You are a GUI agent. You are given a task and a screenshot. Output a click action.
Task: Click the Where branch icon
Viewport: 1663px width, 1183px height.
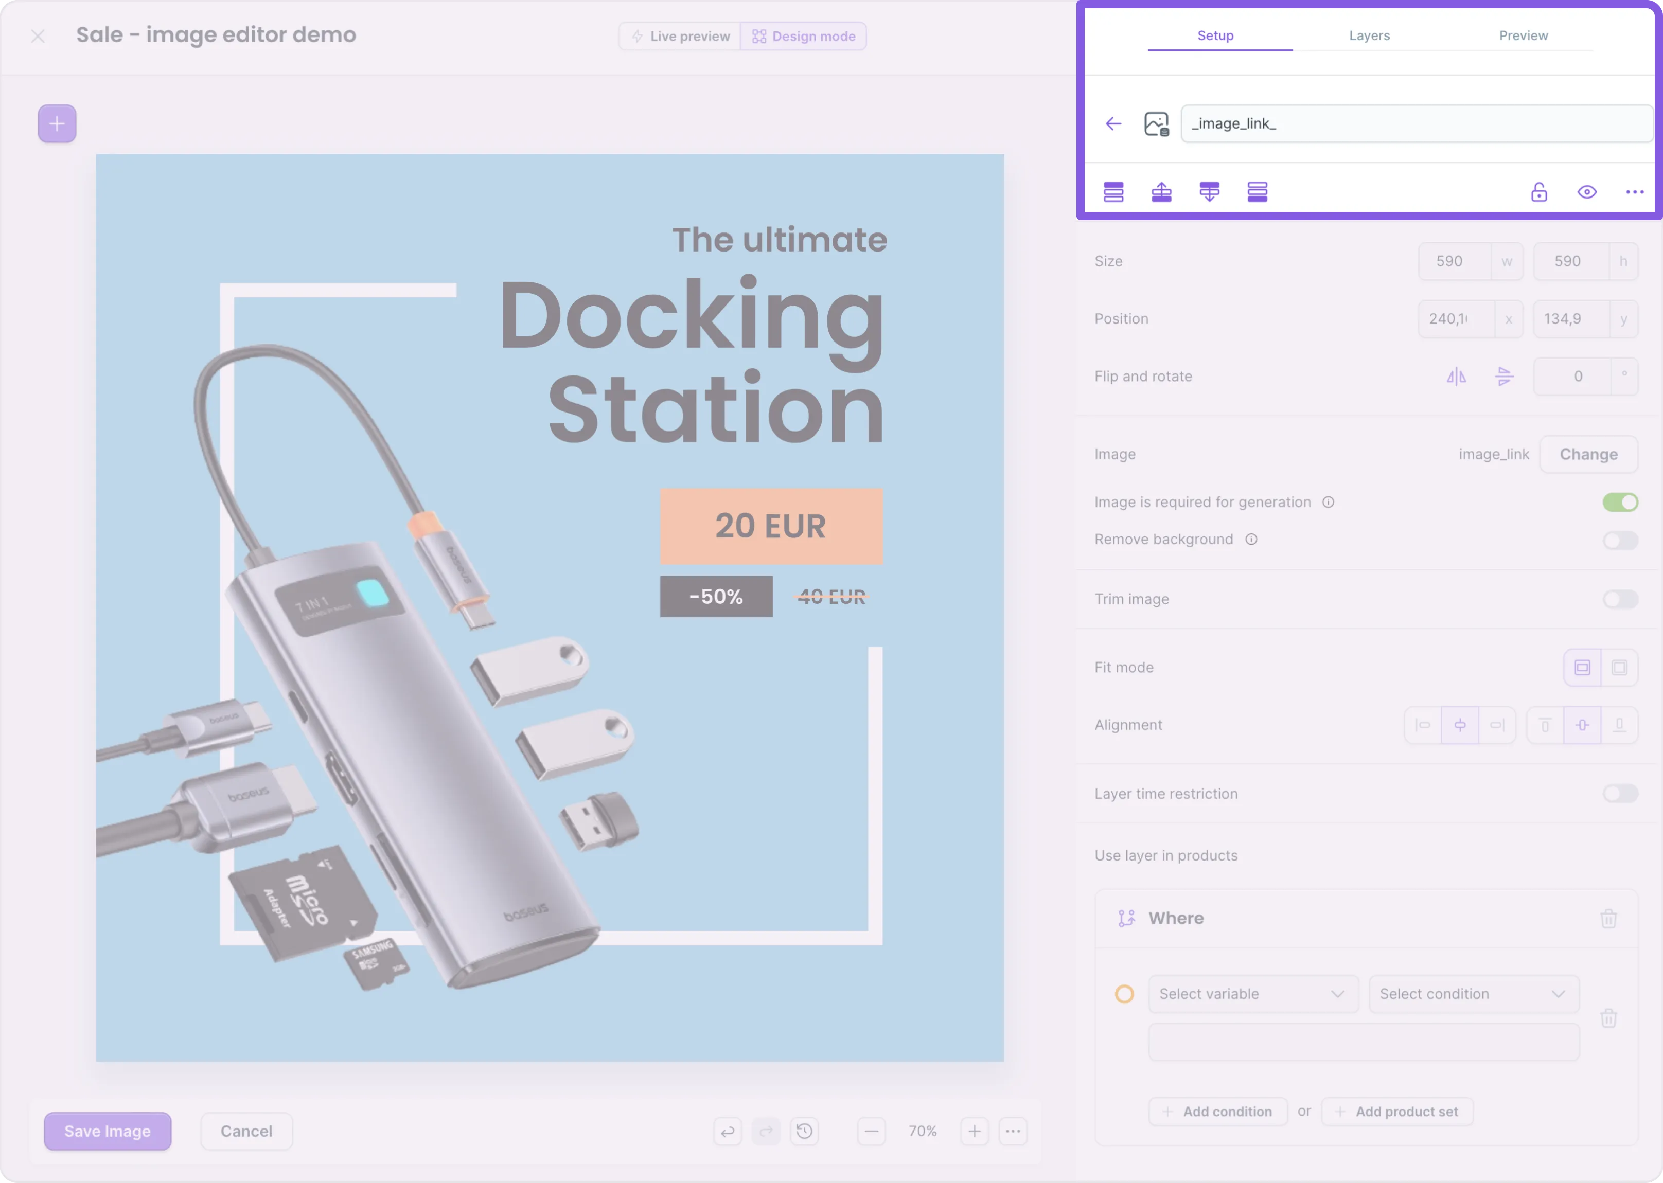pyautogui.click(x=1127, y=919)
